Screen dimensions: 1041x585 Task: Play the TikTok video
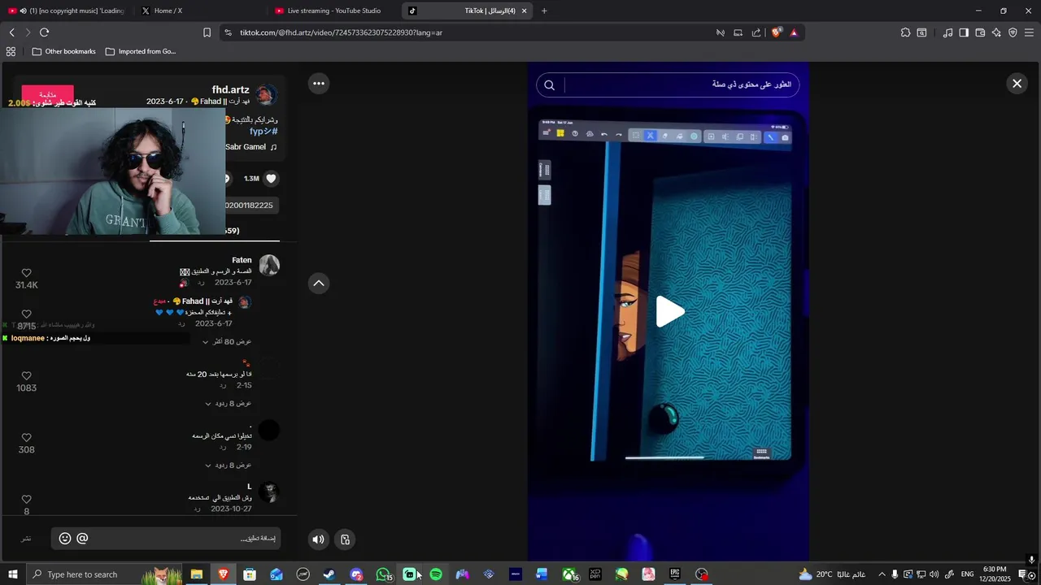(x=669, y=312)
